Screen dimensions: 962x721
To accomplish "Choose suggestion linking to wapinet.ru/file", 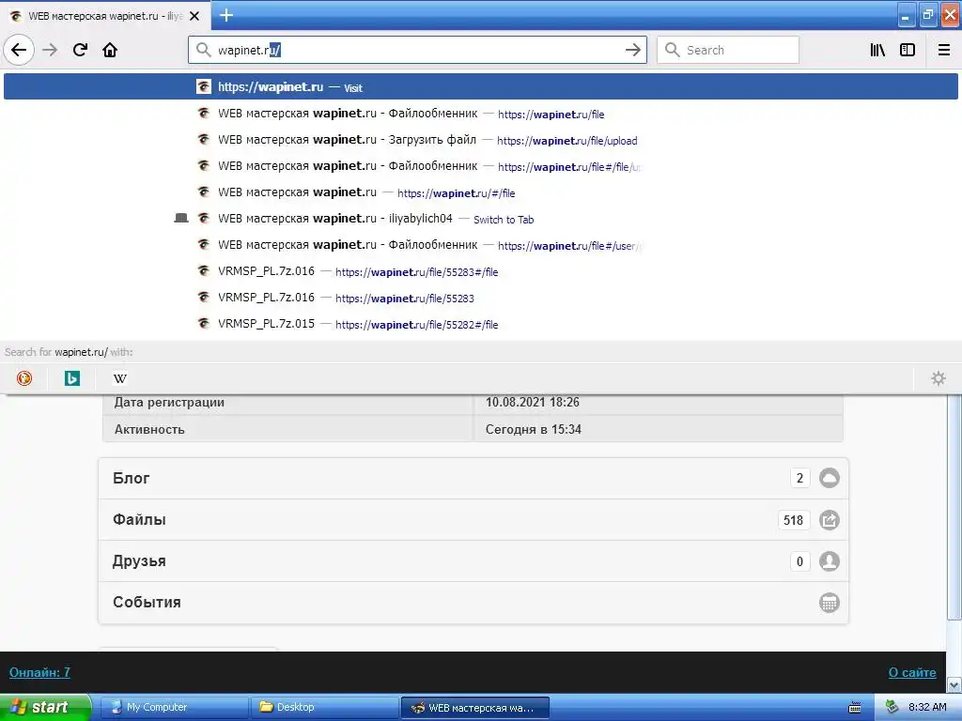I will (480, 114).
